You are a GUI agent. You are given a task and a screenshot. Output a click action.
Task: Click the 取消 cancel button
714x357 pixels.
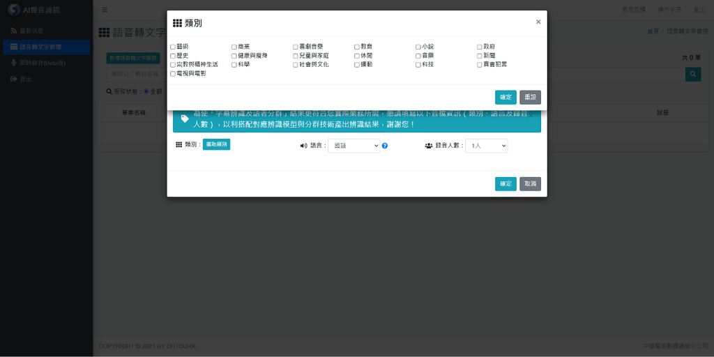pyautogui.click(x=530, y=184)
